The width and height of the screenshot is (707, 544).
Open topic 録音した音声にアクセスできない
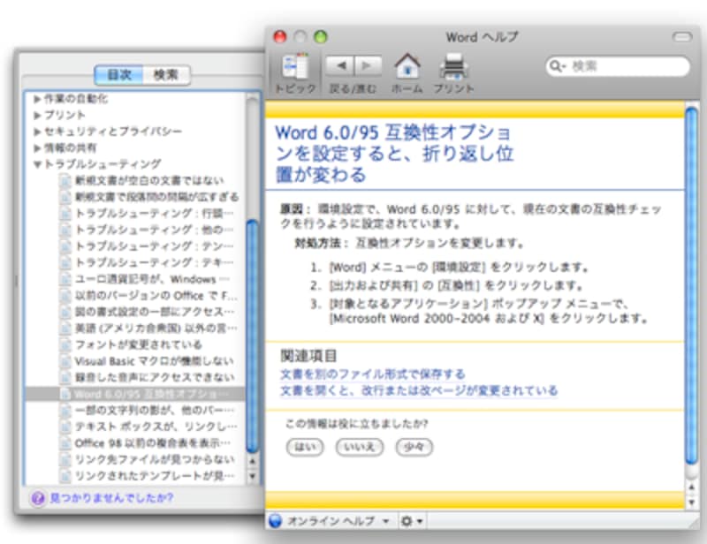(155, 377)
